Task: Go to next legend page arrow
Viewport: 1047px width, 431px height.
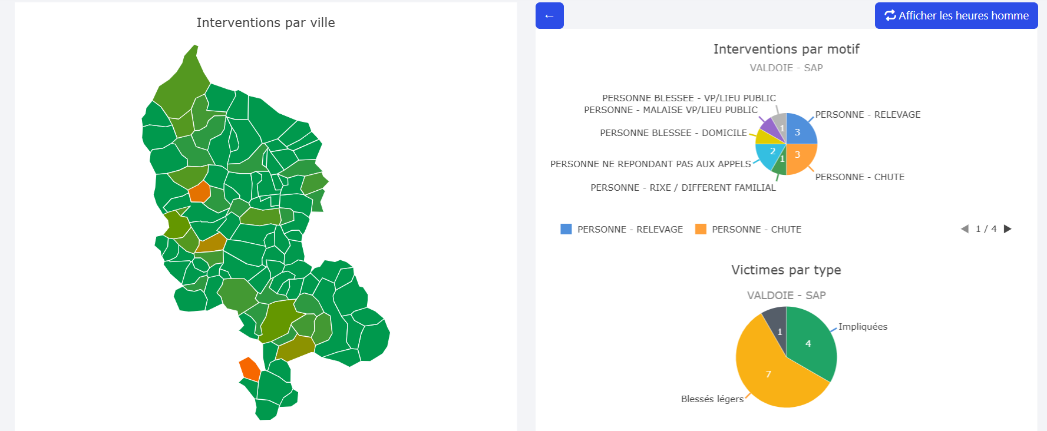Action: click(1008, 229)
